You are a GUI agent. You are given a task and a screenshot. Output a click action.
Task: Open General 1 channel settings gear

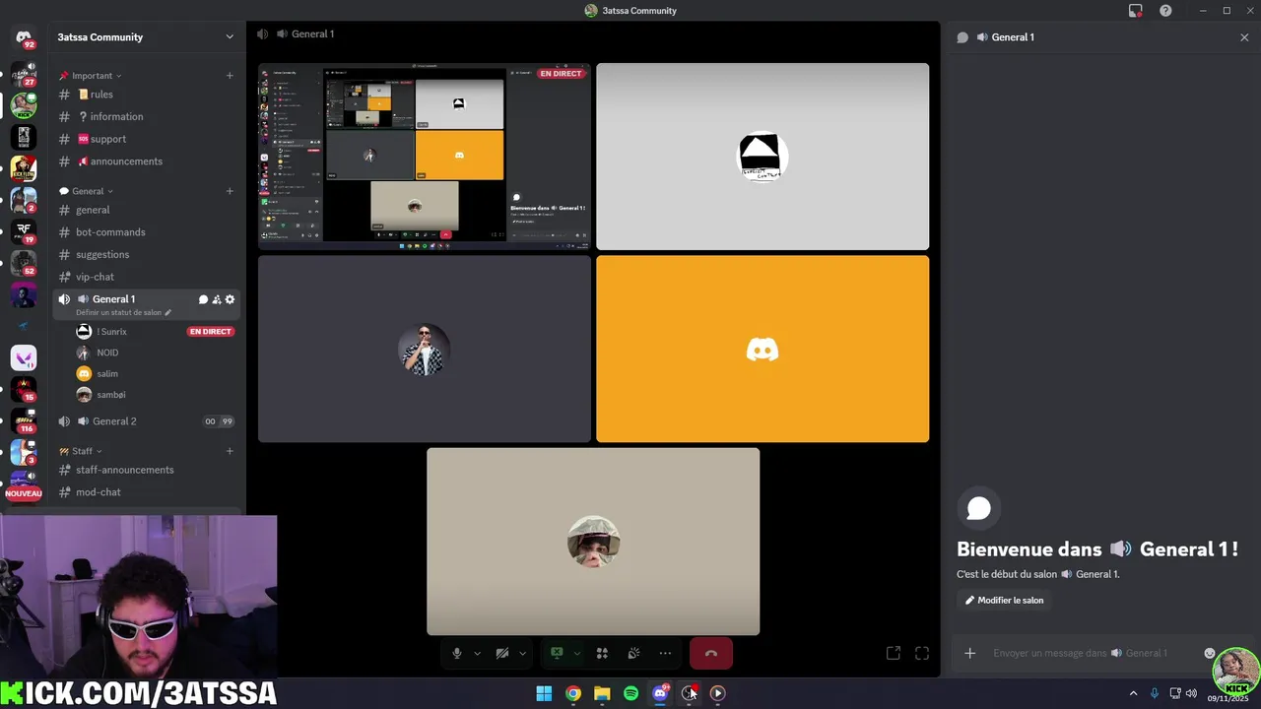click(231, 299)
